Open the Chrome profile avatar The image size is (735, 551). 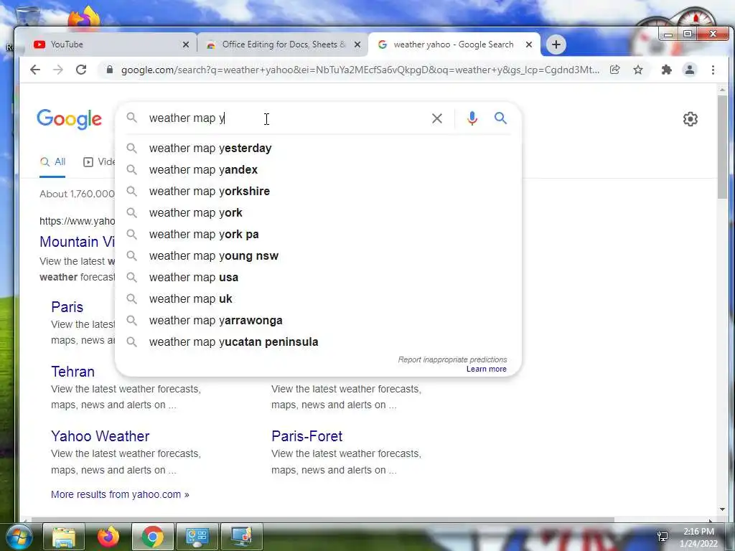[690, 70]
